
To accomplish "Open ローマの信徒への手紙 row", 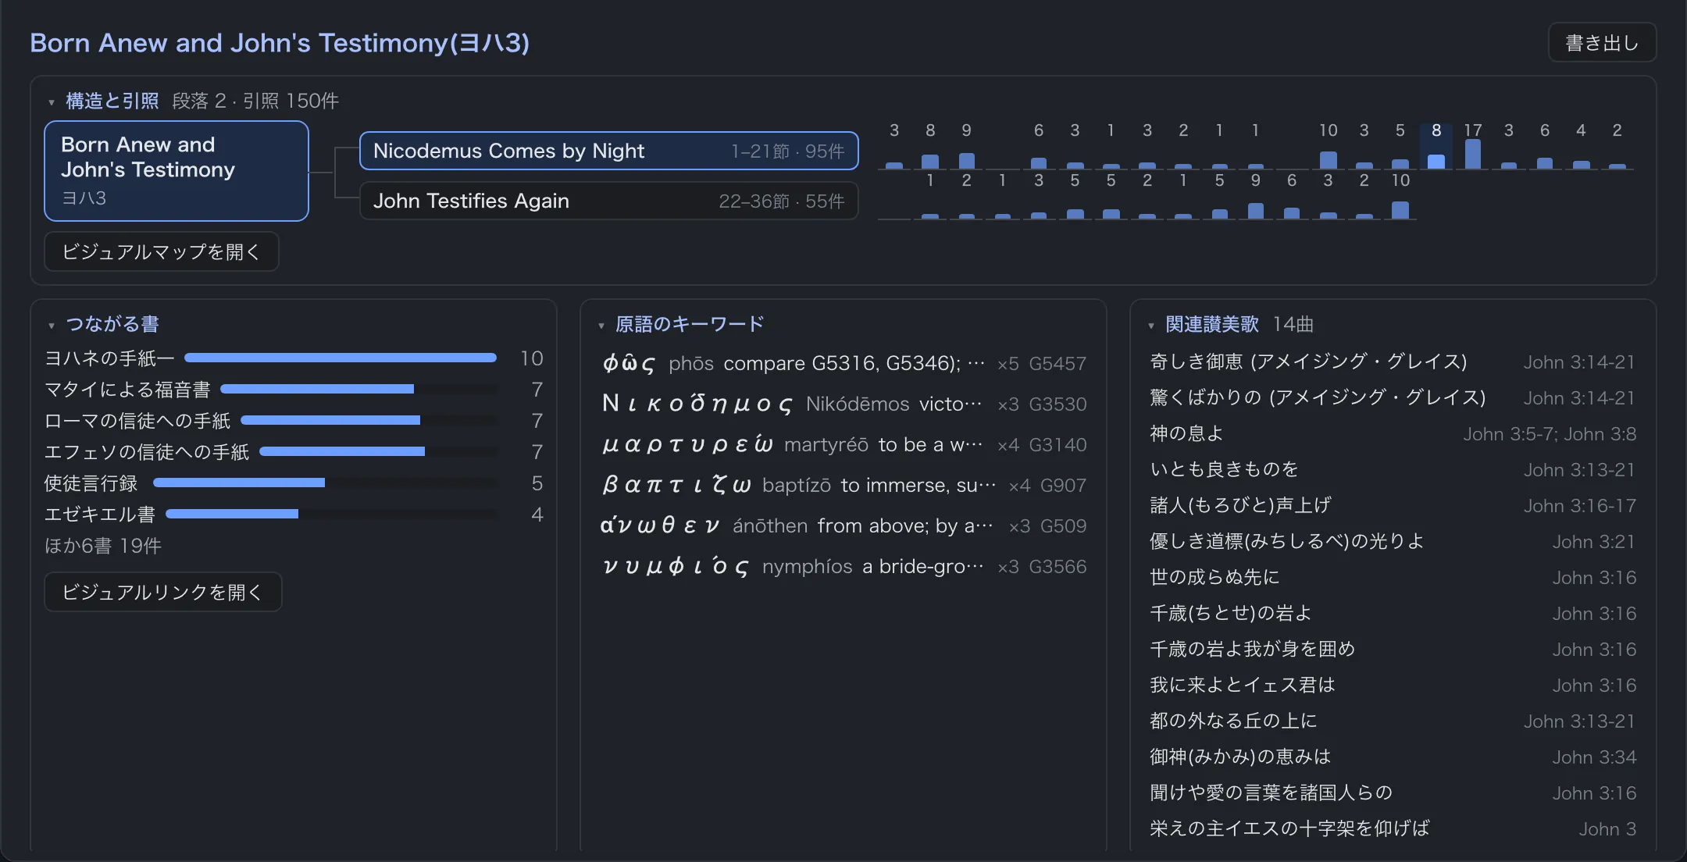I will [x=294, y=421].
